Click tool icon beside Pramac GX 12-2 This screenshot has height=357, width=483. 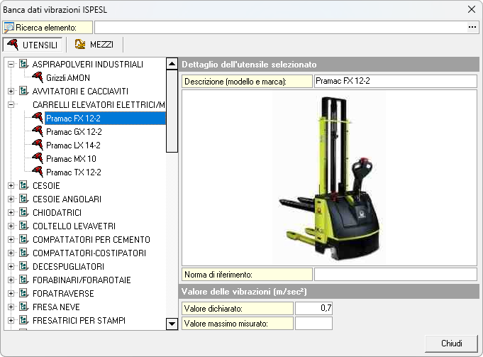point(38,132)
